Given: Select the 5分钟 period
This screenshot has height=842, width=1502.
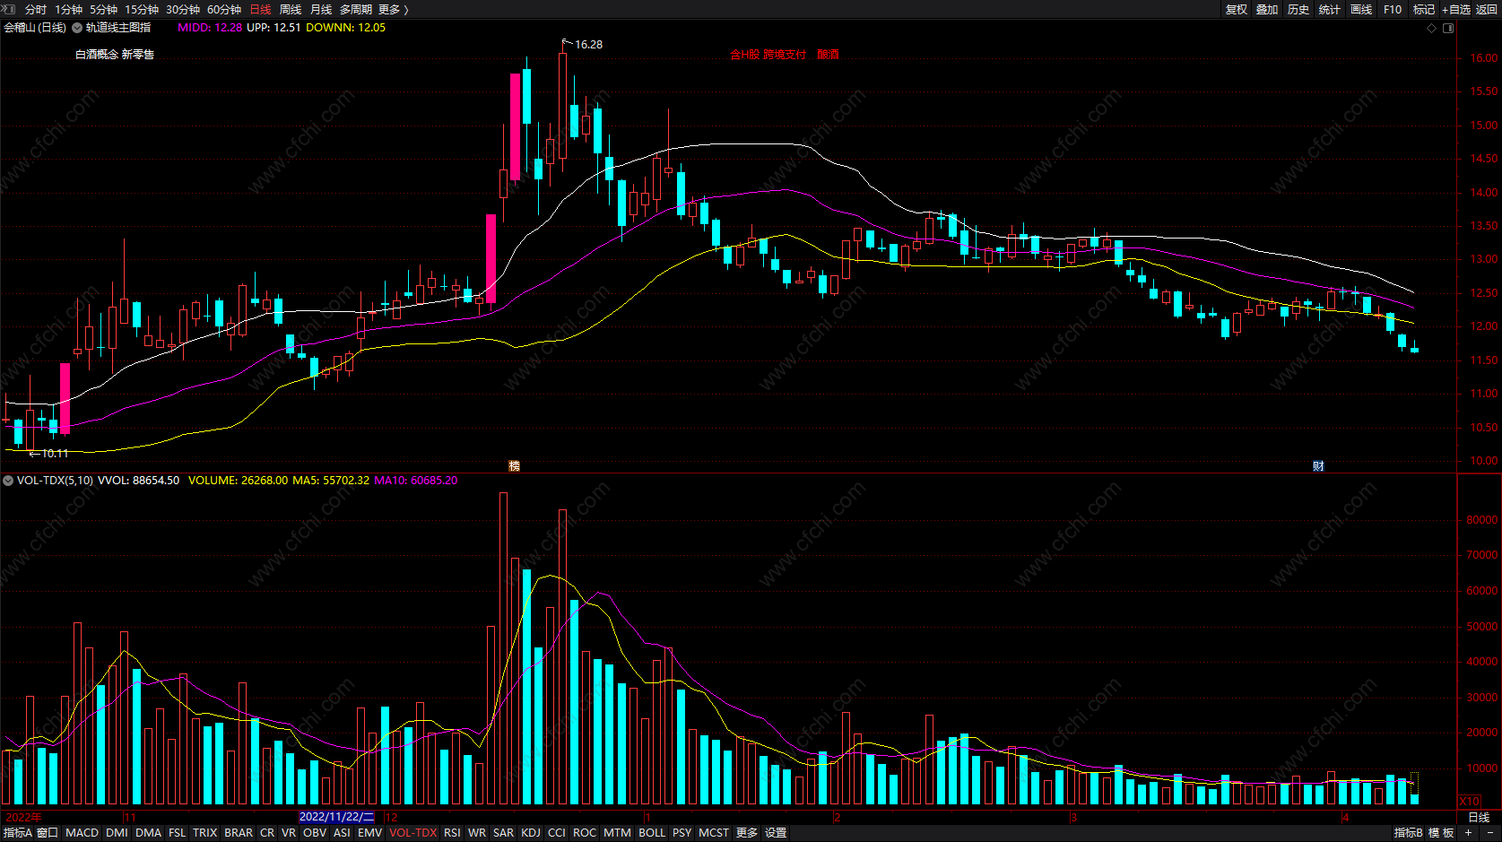Looking at the screenshot, I should (x=103, y=9).
